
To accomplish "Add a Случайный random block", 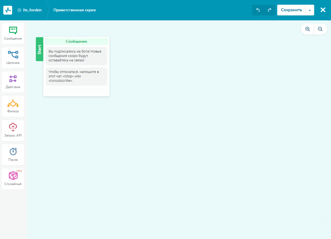I will tap(13, 179).
